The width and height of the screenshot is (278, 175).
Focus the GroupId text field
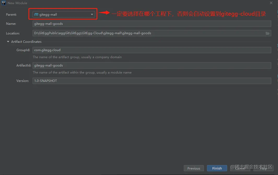(x=152, y=50)
